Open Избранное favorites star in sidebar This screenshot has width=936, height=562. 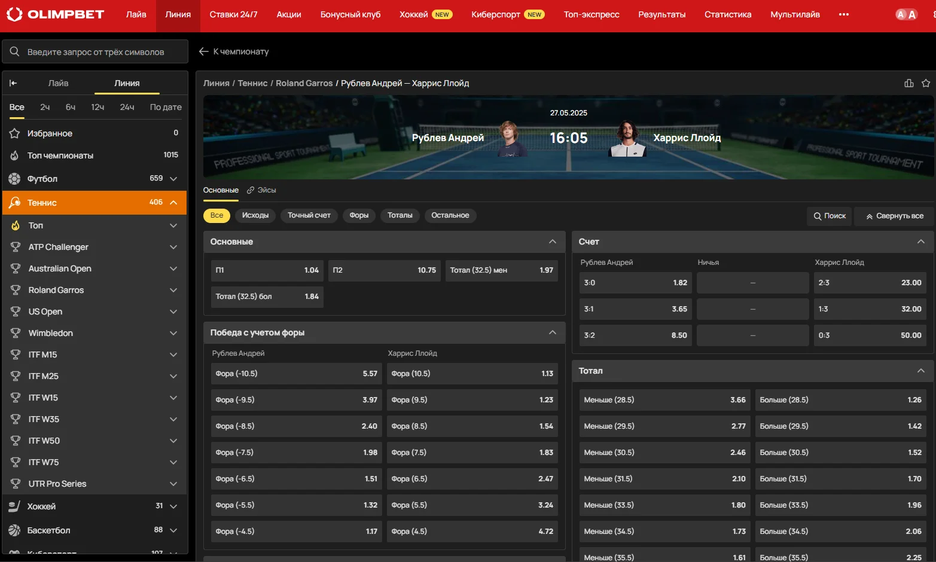15,133
